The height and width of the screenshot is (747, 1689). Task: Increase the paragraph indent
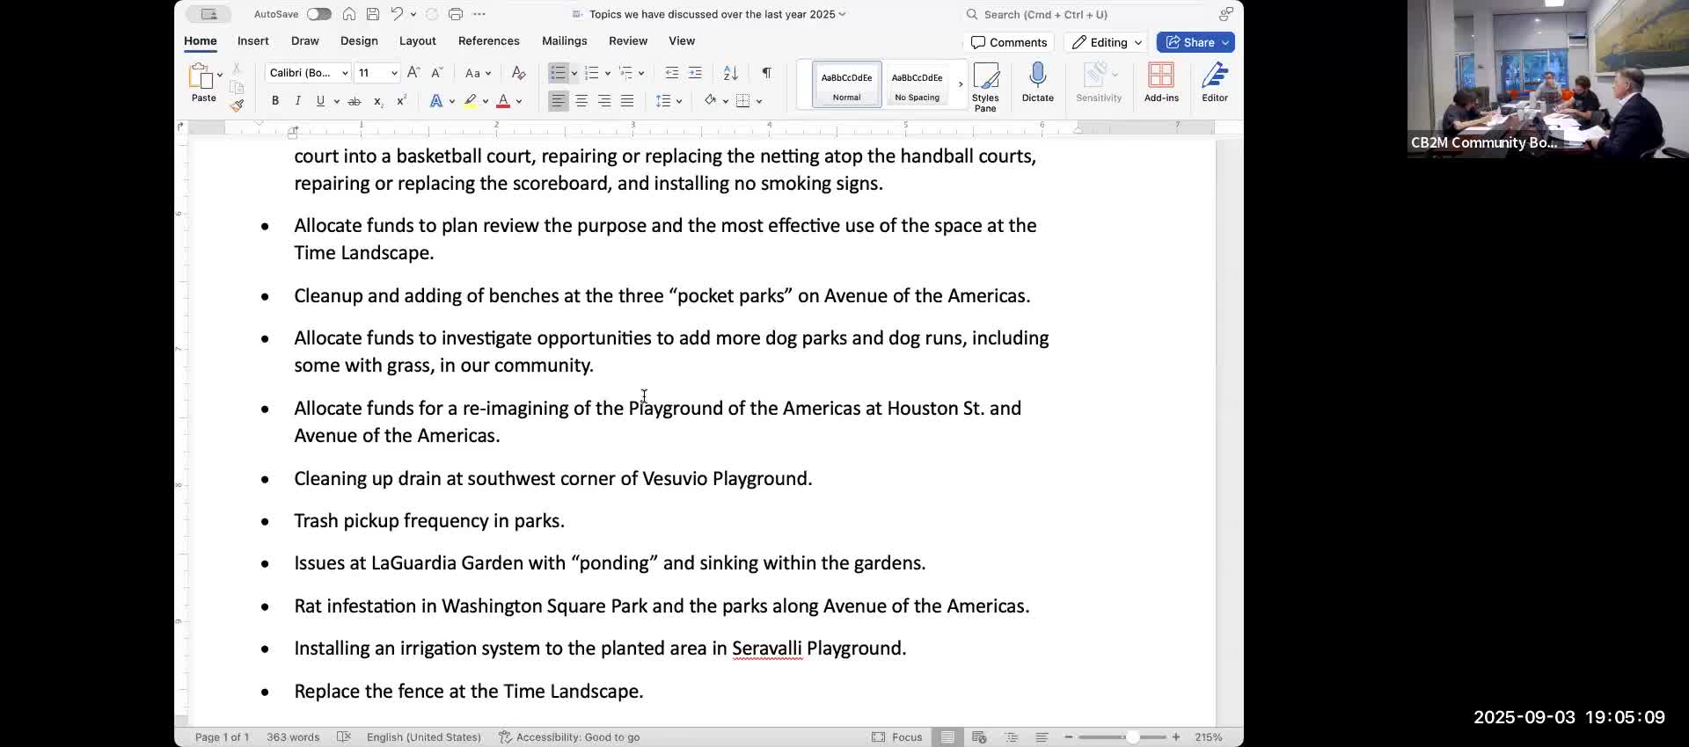695,73
